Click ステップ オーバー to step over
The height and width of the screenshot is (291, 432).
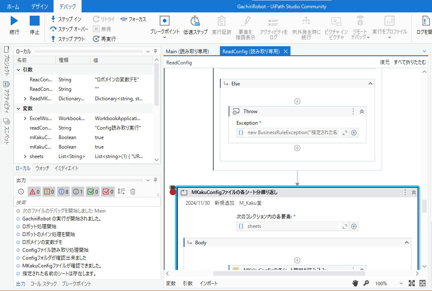tap(69, 29)
